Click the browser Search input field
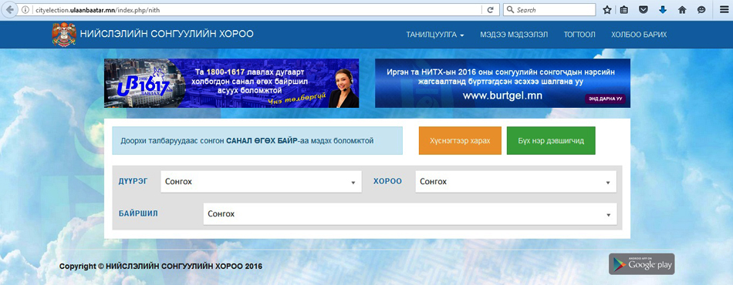 [x=549, y=10]
